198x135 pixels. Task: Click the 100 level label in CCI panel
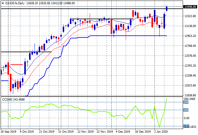186,110
